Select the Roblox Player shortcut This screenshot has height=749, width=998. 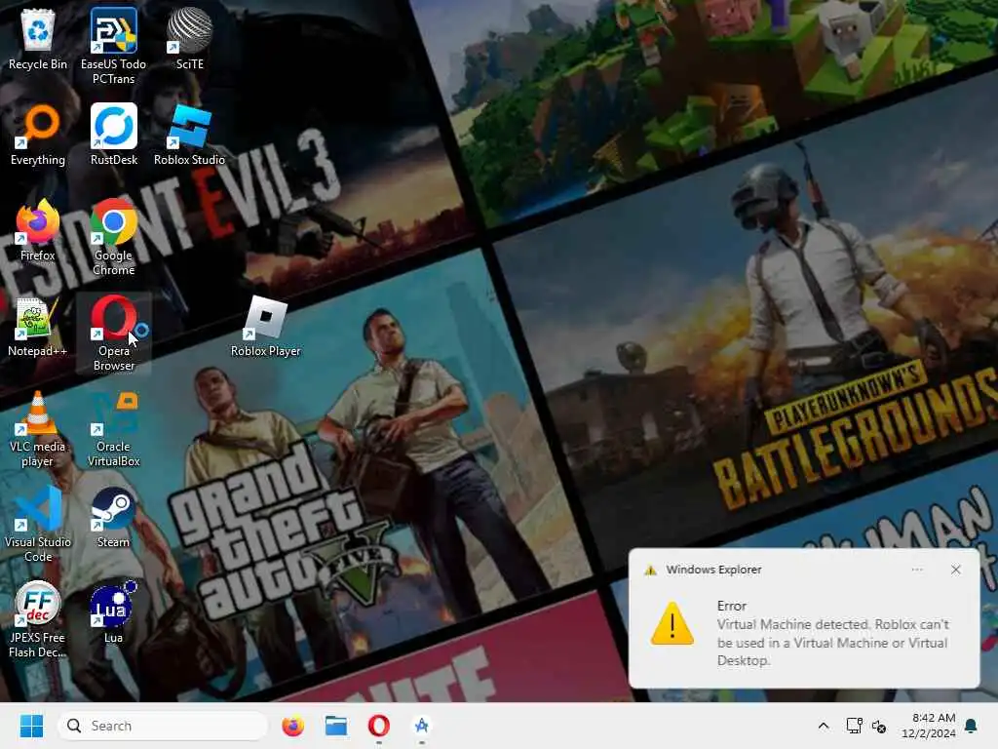[x=265, y=328]
